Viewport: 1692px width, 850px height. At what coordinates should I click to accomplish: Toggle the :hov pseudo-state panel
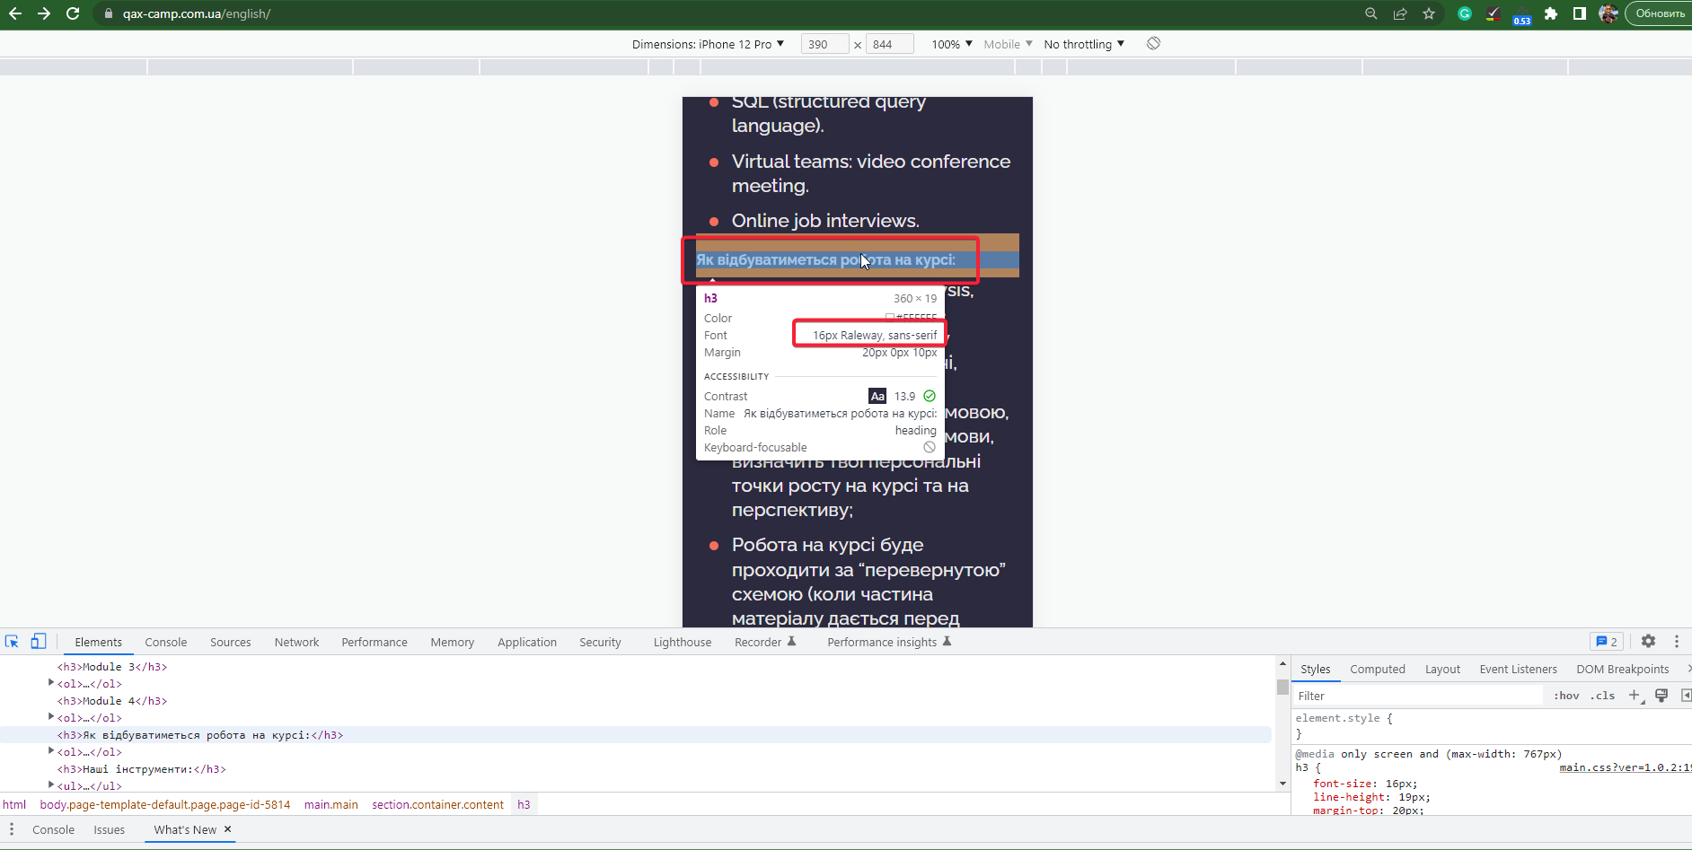[x=1565, y=695]
